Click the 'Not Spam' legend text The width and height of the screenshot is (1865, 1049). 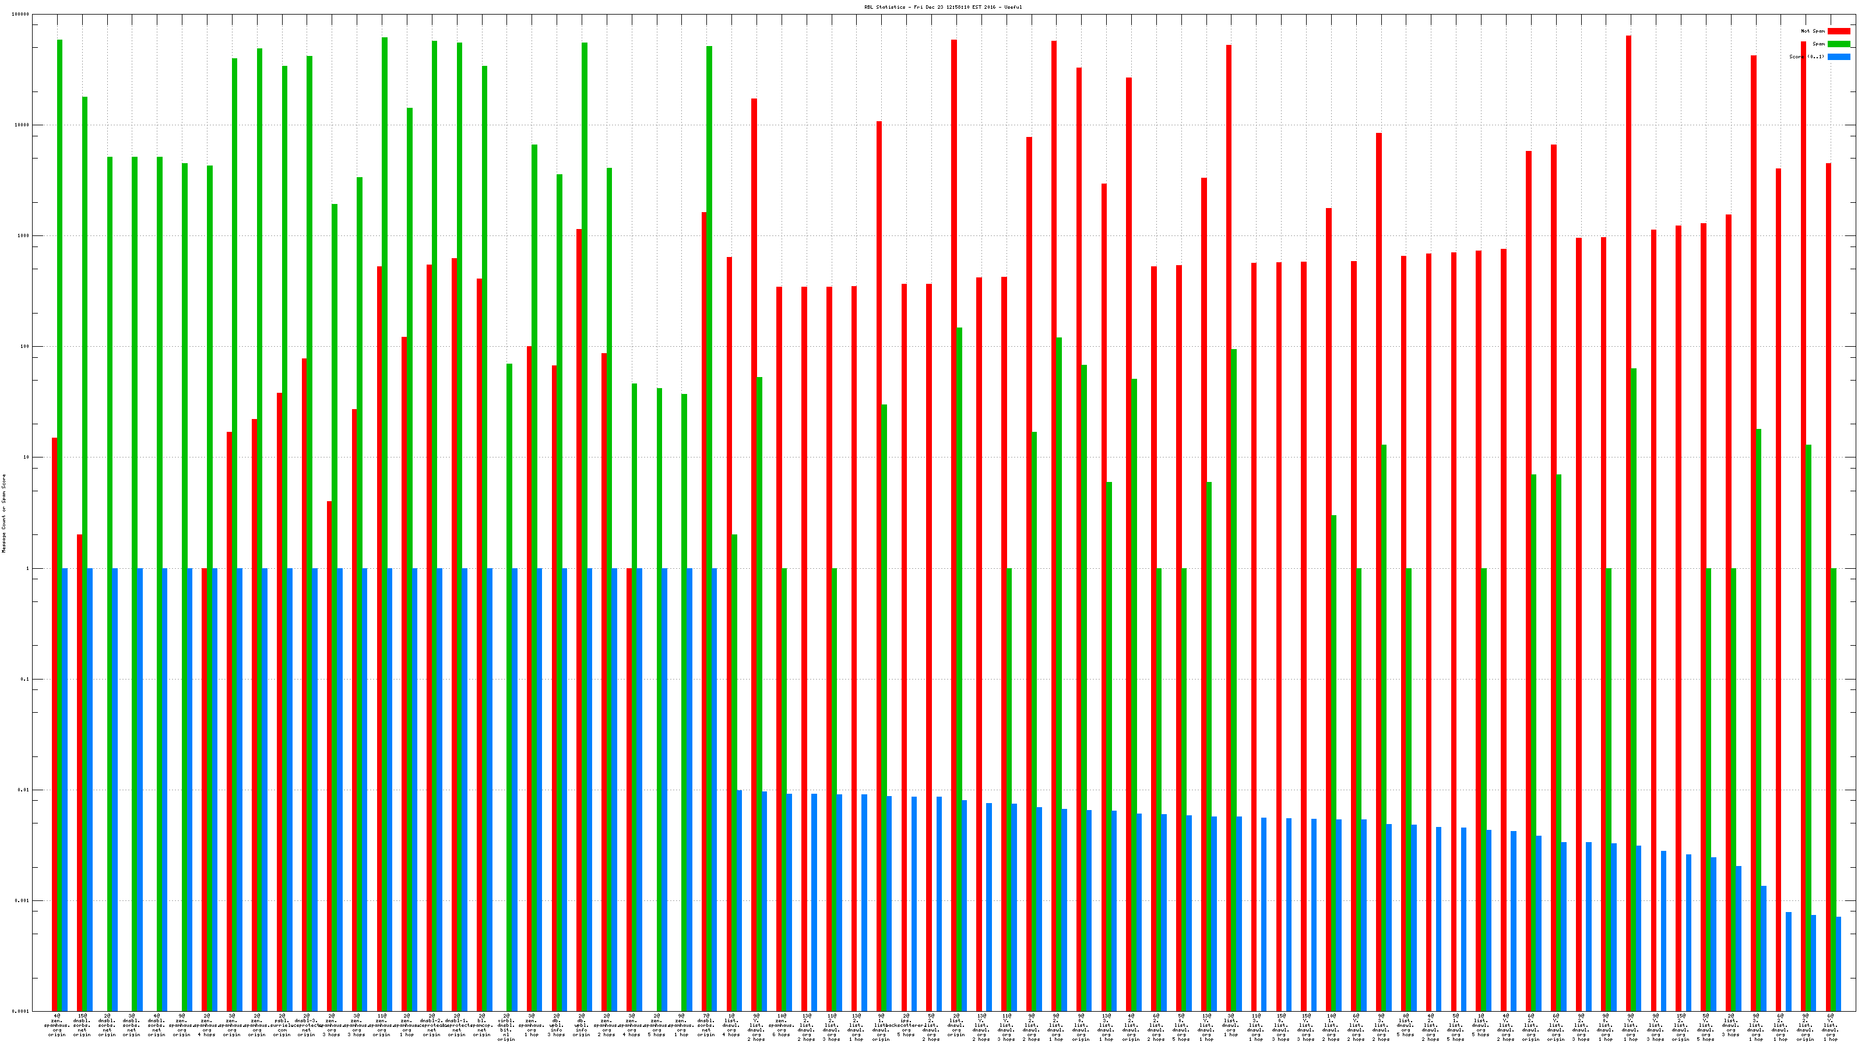[x=1813, y=31]
